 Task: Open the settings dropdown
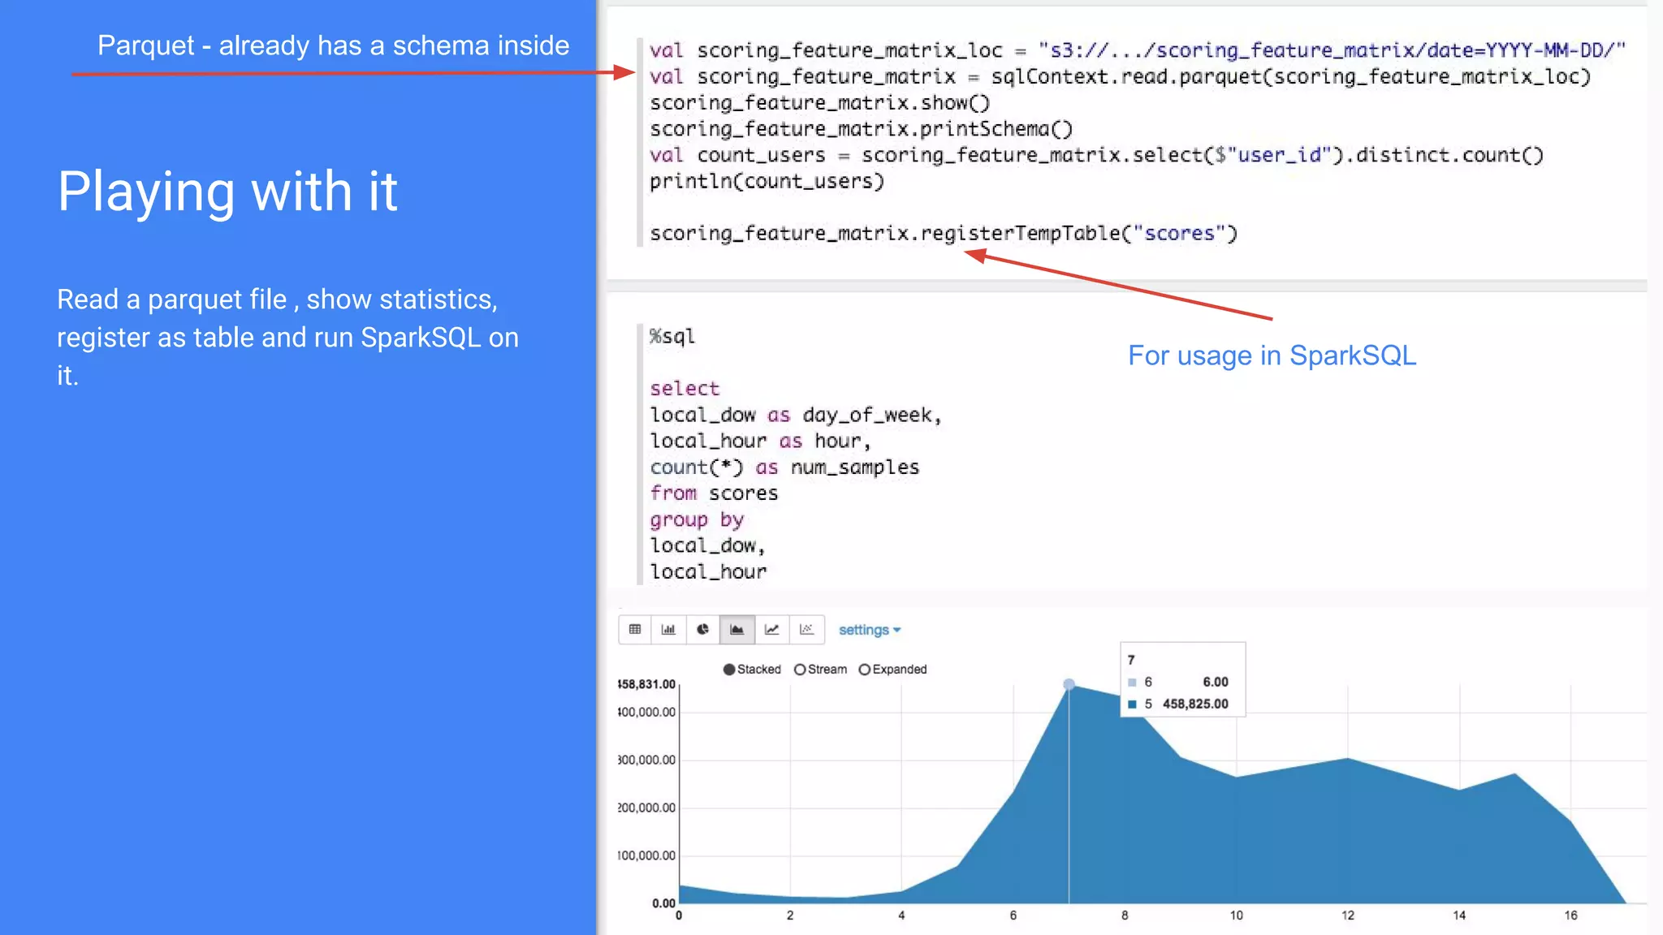[864, 630]
